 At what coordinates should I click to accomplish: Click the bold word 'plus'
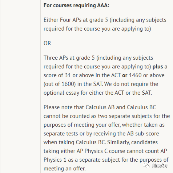pos(158,67)
